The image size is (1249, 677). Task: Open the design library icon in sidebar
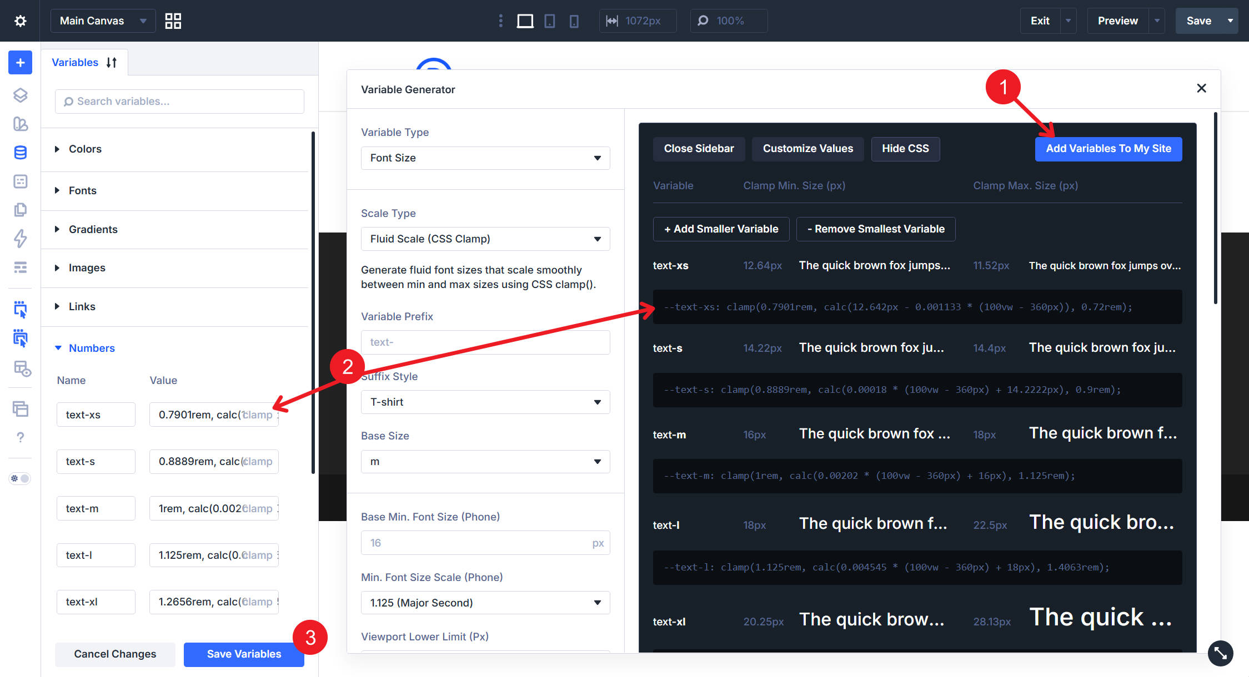[x=20, y=124]
